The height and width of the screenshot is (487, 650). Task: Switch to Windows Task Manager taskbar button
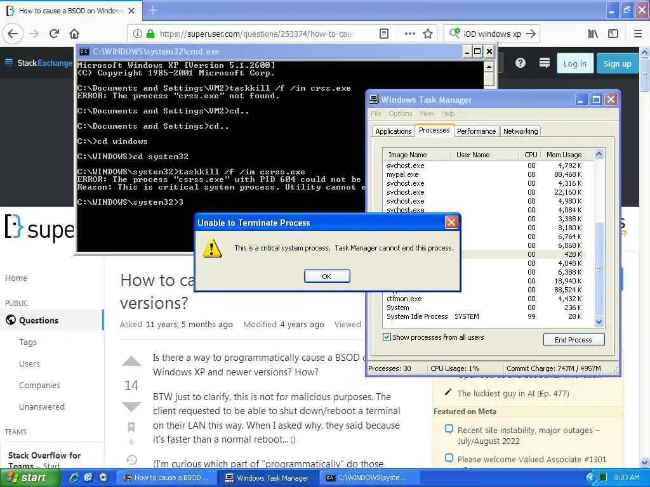(x=269, y=477)
